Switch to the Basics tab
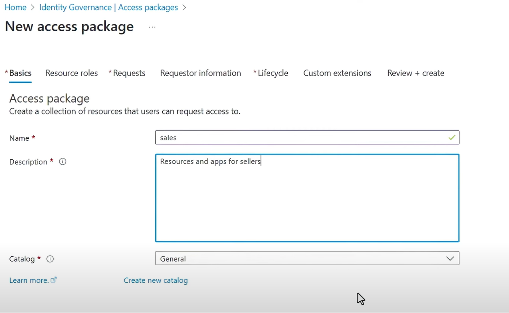Viewport: 509px width, 313px height. [20, 73]
